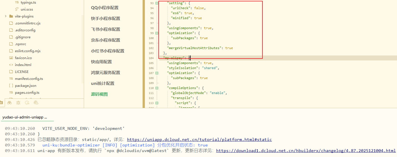Click the image icon beside favicon.ico

[11, 58]
